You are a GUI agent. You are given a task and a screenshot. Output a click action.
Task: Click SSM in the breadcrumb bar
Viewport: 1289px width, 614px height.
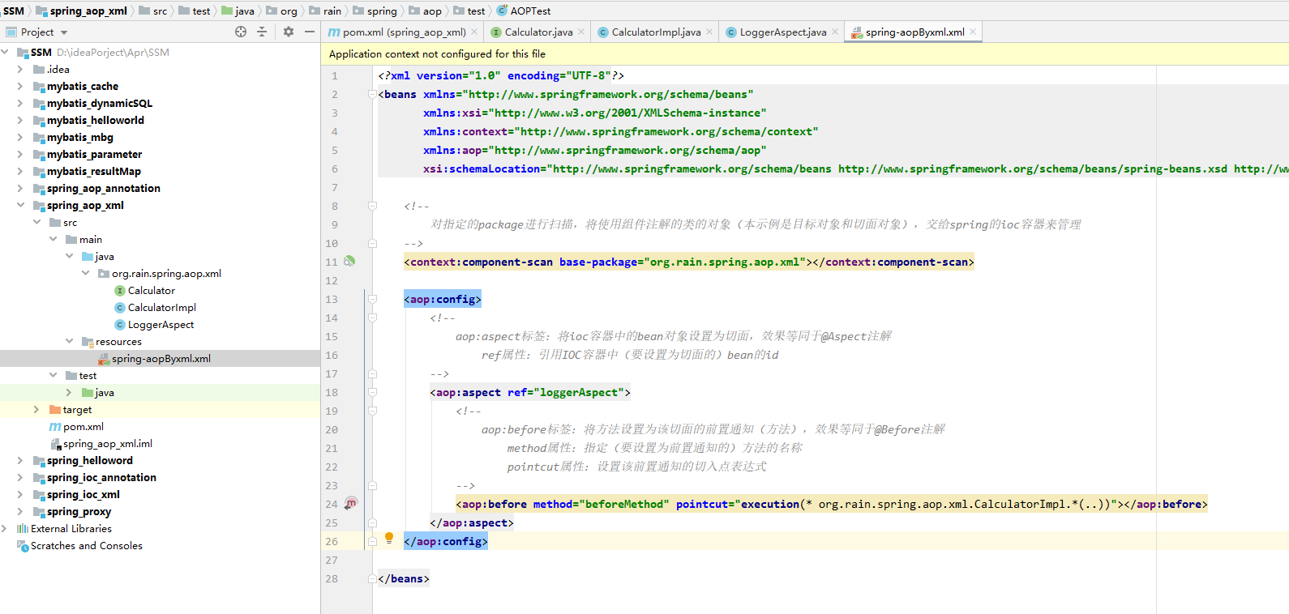pyautogui.click(x=14, y=11)
